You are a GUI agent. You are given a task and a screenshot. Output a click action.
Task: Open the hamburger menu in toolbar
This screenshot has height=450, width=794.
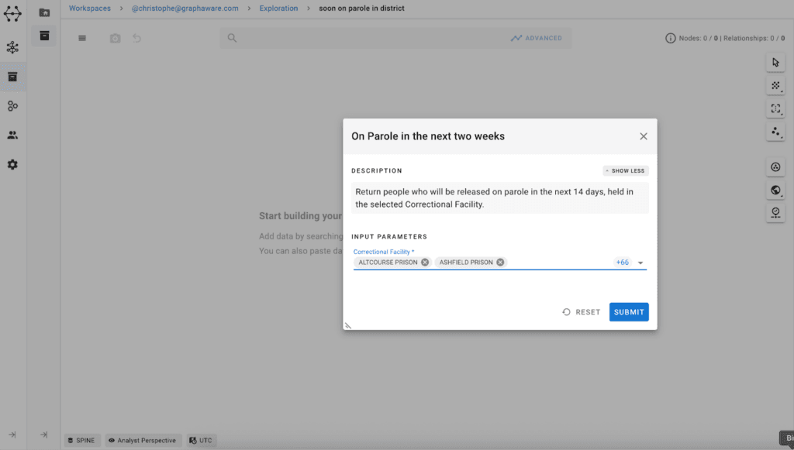tap(82, 38)
